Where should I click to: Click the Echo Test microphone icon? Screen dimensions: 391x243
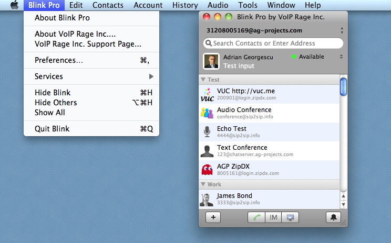[207, 131]
